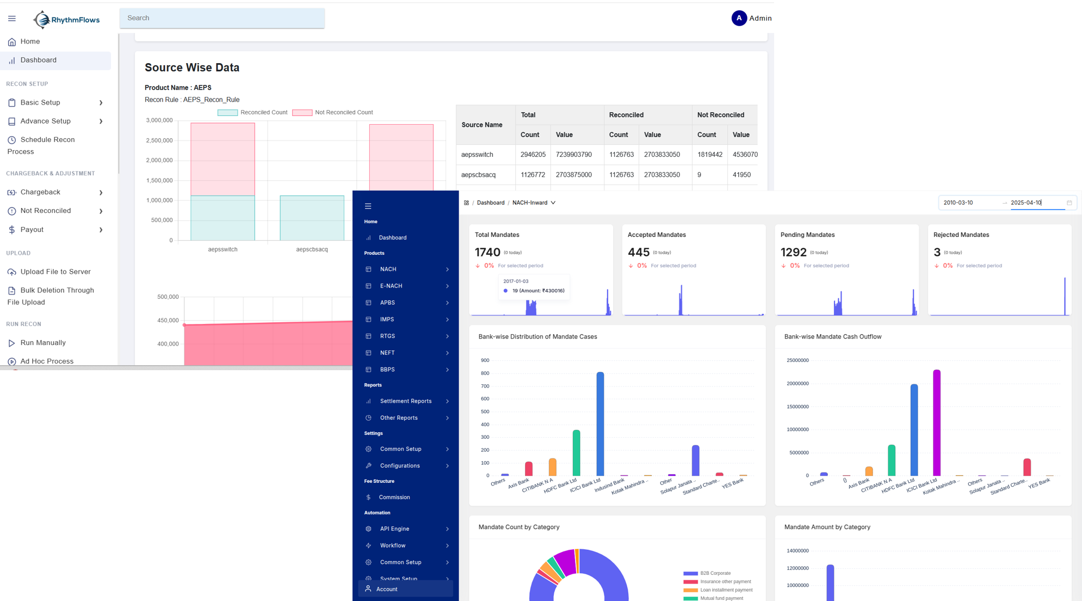The height and width of the screenshot is (601, 1082).
Task: Open the Account link at sidebar bottom
Action: pos(387,589)
